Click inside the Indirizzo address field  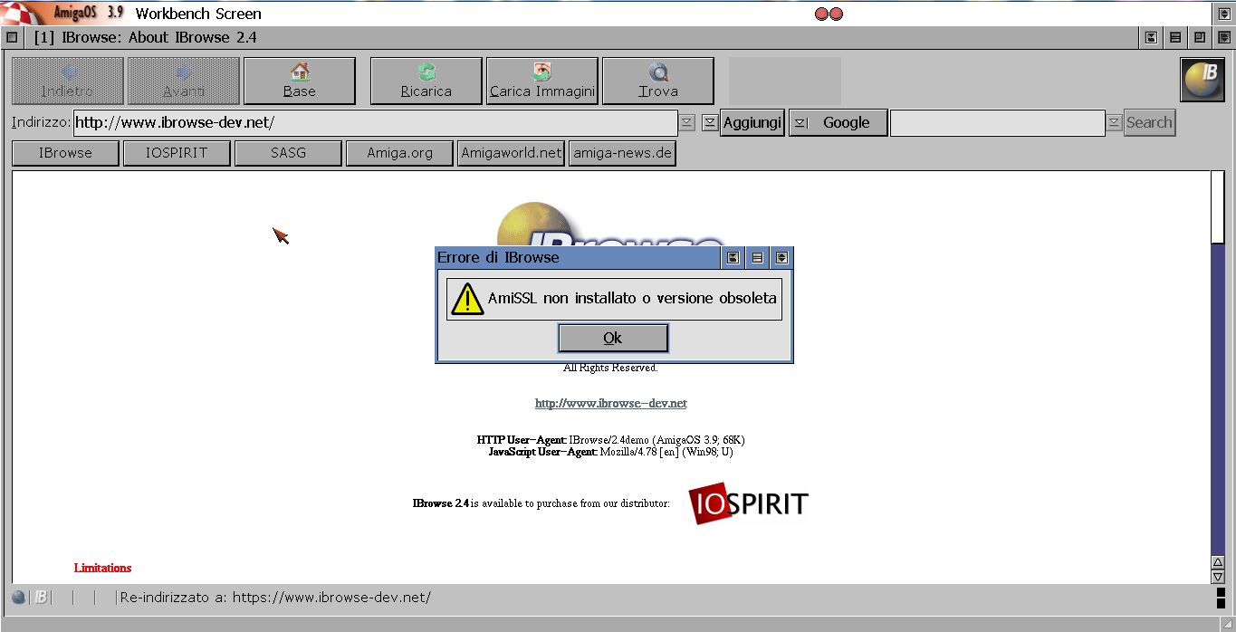375,123
